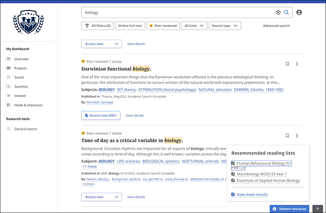Click icon beside Essentials of Applied Human Biology
326x213 pixels.
click(233, 180)
